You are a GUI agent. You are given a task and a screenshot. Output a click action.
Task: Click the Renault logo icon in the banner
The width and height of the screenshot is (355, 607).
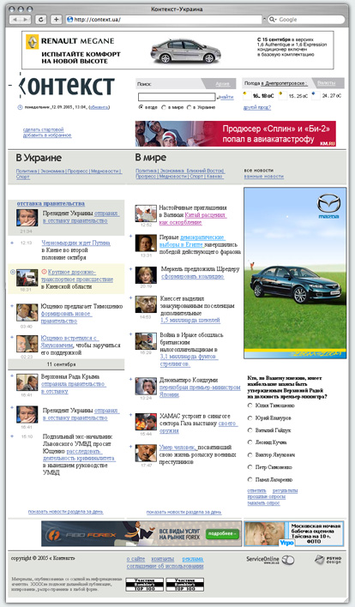(x=32, y=42)
